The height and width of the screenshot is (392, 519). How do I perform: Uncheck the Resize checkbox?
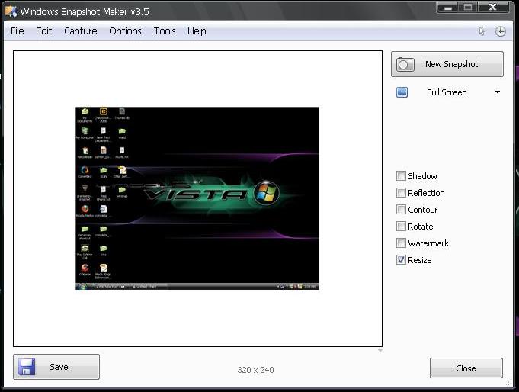point(401,260)
